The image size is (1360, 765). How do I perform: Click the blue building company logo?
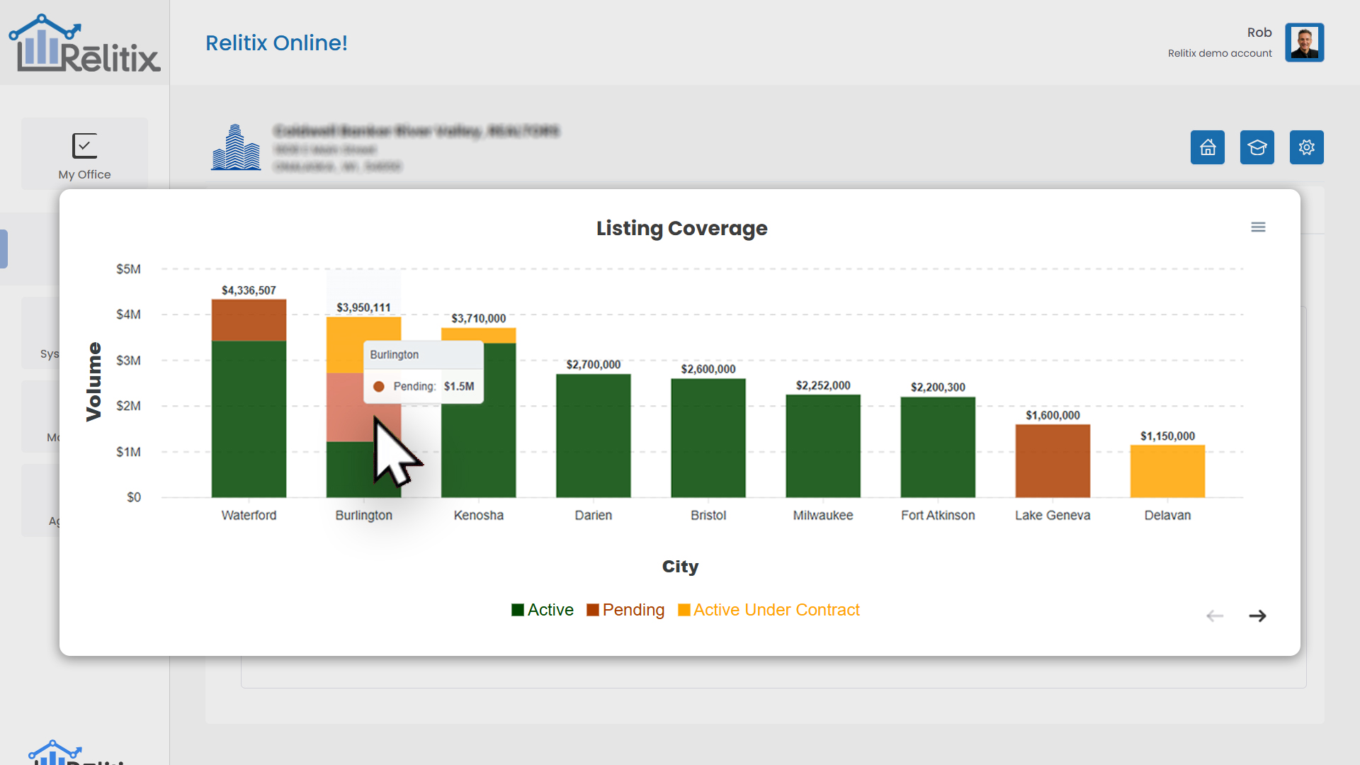coord(236,147)
